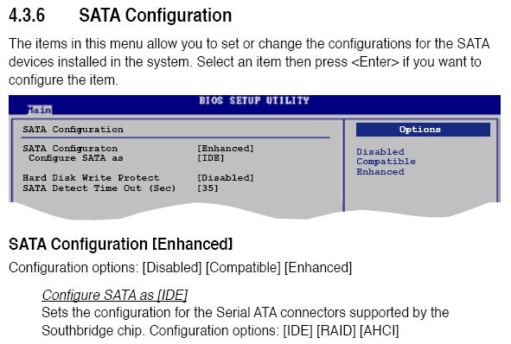Choose the Disabled option in Options panel
511x344 pixels.
[380, 152]
